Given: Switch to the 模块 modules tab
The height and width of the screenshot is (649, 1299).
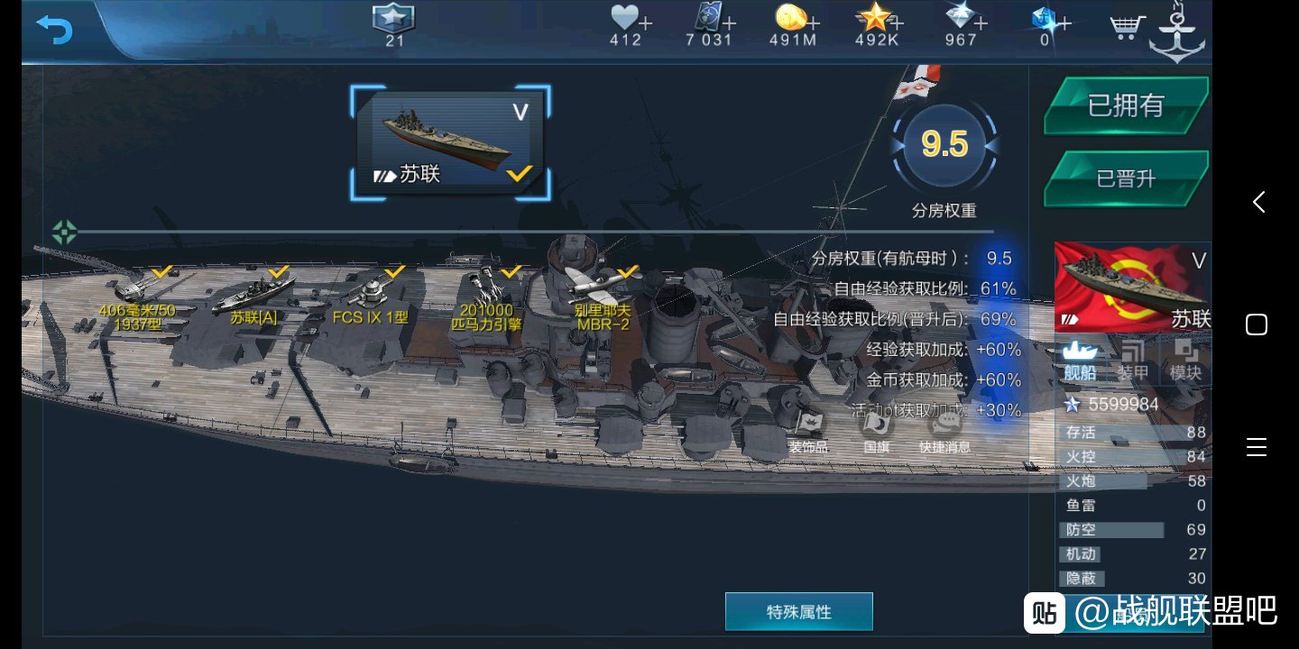Looking at the screenshot, I should (x=1185, y=361).
